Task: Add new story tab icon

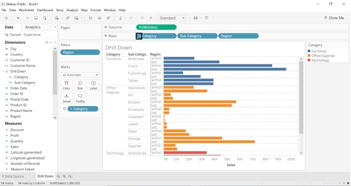Action: coord(70,176)
